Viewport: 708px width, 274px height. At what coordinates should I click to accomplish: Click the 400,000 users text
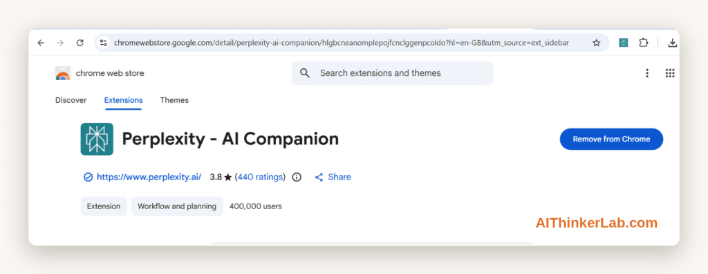(x=256, y=206)
